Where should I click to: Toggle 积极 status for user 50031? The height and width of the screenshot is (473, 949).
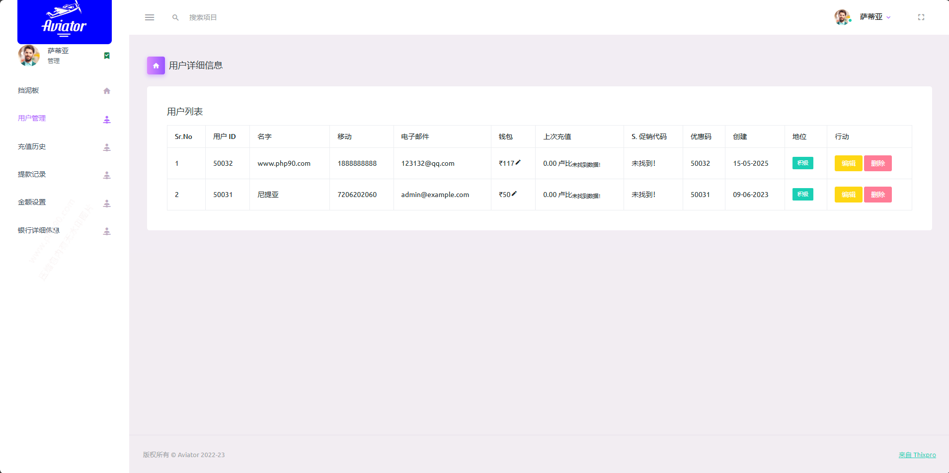point(802,195)
